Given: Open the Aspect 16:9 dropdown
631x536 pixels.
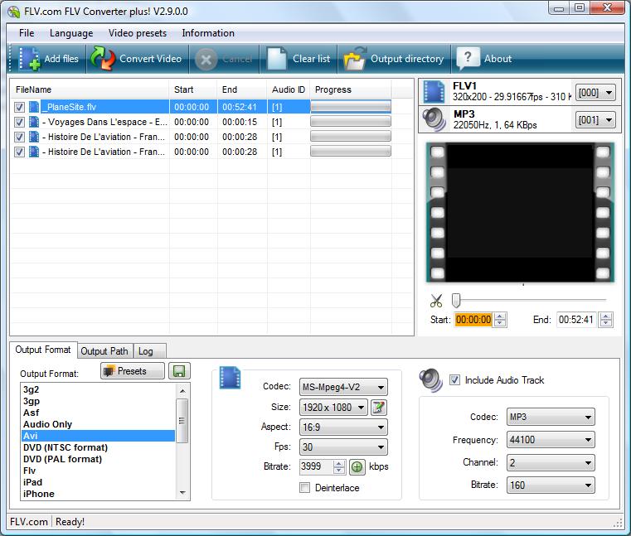Looking at the screenshot, I should tap(343, 427).
